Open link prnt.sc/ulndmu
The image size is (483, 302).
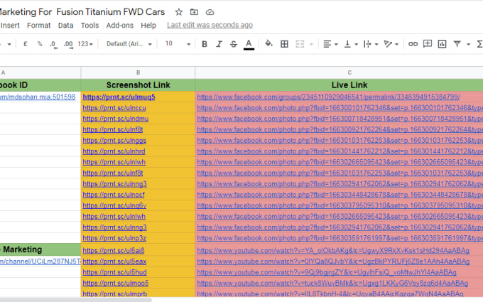[x=116, y=119]
